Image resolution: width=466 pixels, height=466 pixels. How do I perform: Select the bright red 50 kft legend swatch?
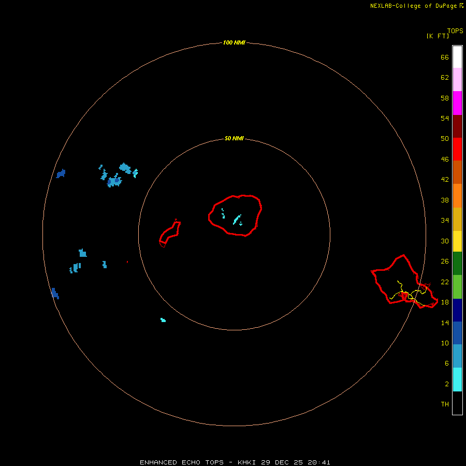[457, 149]
